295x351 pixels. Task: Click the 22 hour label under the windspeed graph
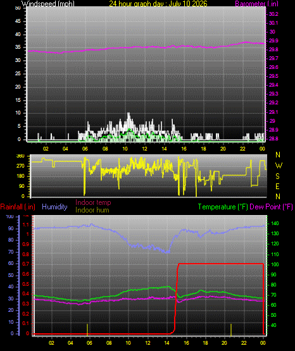pyautogui.click(x=242, y=149)
